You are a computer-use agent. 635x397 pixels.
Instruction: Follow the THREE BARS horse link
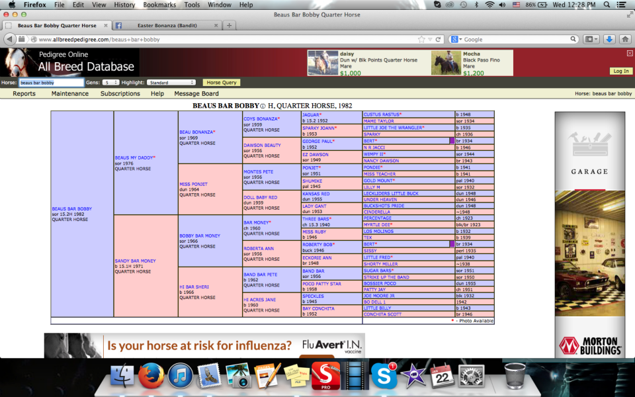[x=317, y=219]
